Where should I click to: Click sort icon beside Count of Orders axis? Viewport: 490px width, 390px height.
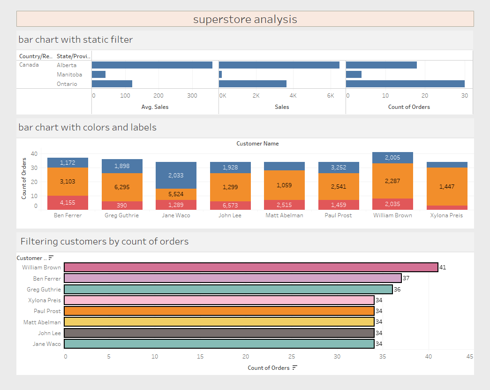[294, 368]
